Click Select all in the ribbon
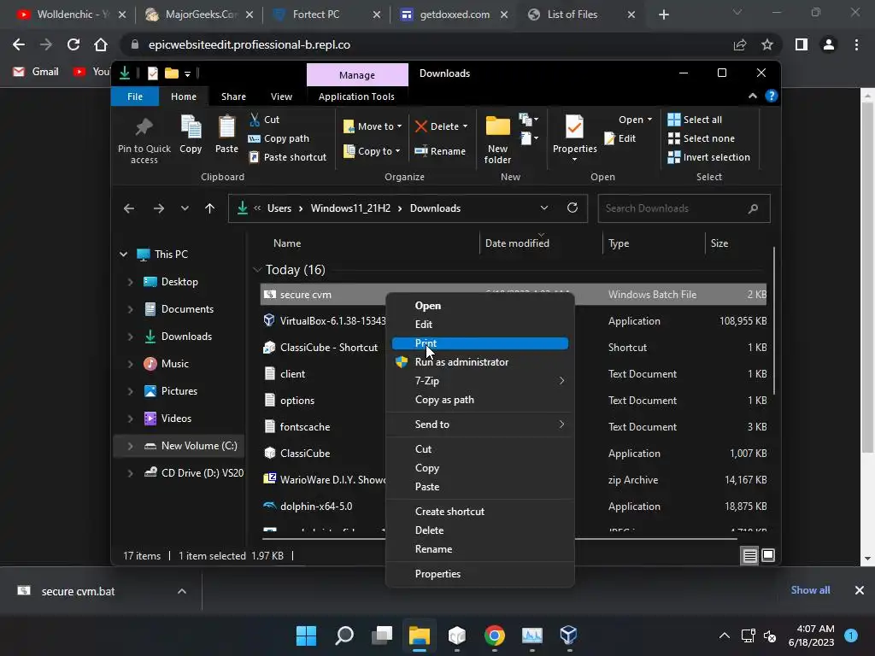This screenshot has height=656, width=875. point(695,120)
